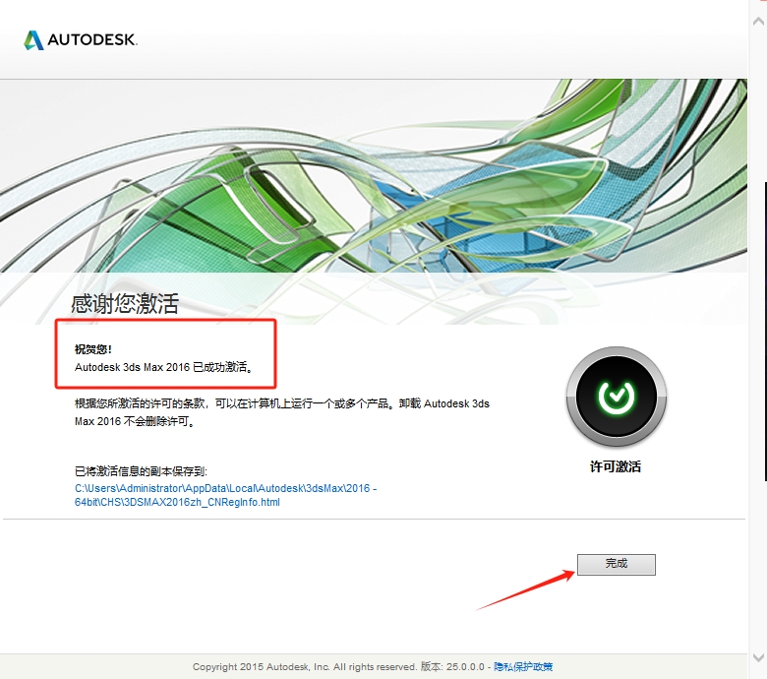Image resolution: width=767 pixels, height=679 pixels.
Task: Click the 已将激活信息的副本保存到 text
Action: [x=141, y=471]
